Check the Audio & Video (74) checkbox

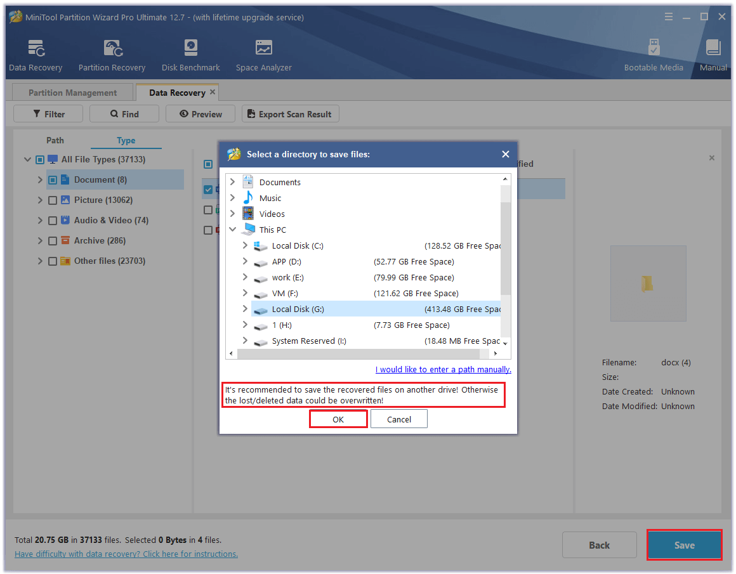coord(53,221)
